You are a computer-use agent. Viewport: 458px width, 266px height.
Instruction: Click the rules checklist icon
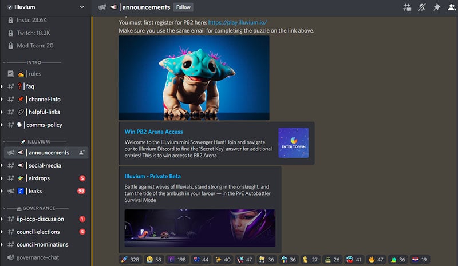(x=10, y=74)
